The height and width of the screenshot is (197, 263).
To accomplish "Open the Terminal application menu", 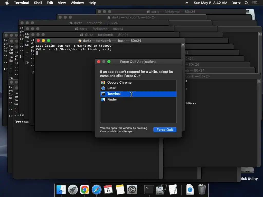I will point(22,3).
